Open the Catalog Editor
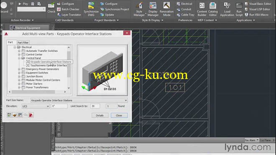The width and height of the screenshot is (276, 155). point(213,9)
